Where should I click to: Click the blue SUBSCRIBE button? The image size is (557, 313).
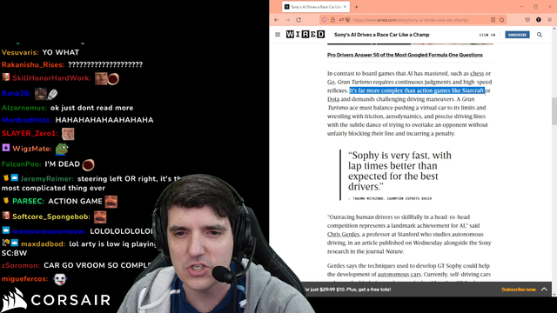coord(517,35)
